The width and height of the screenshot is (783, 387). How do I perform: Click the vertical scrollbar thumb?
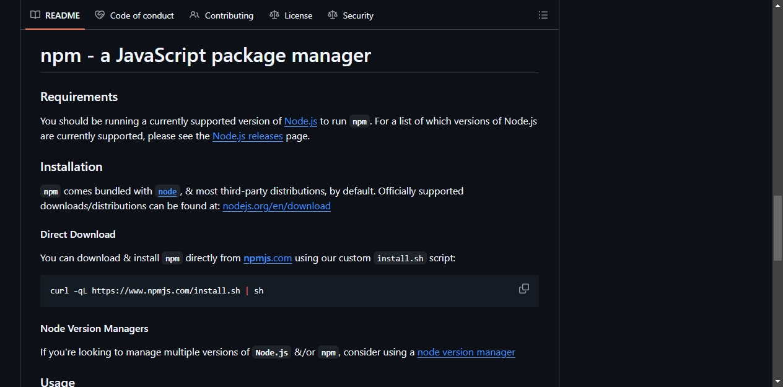pos(778,228)
